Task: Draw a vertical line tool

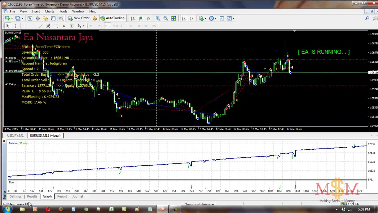Action: click(x=25, y=26)
